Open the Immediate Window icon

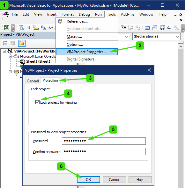click(155, 28)
